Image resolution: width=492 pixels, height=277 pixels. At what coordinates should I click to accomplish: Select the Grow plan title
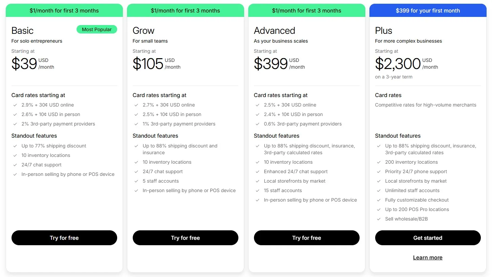[143, 31]
